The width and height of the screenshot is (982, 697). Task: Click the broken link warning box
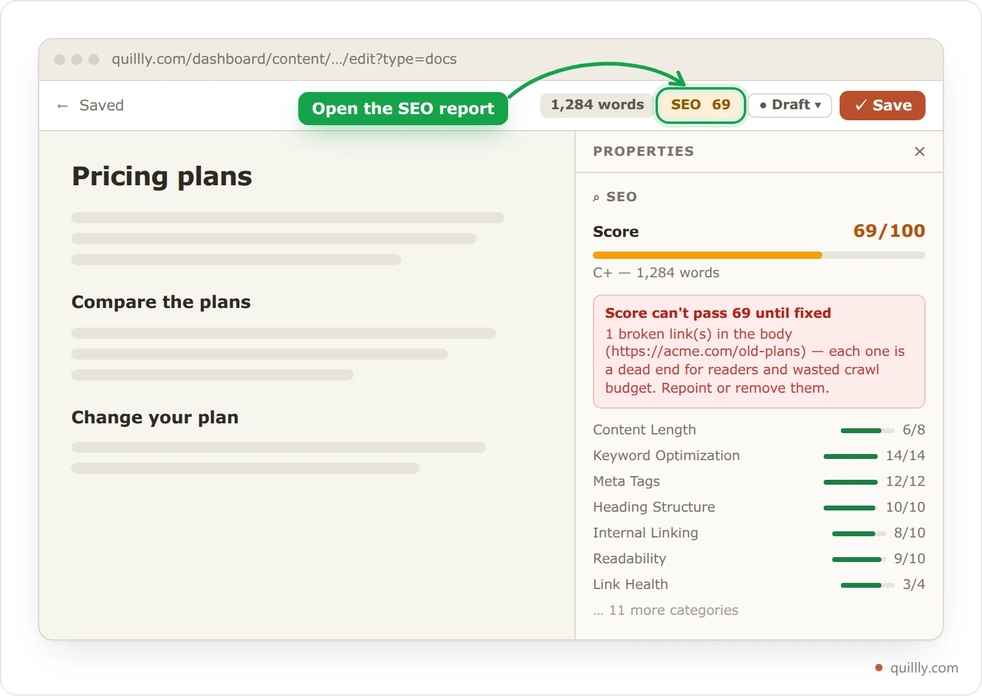[759, 352]
